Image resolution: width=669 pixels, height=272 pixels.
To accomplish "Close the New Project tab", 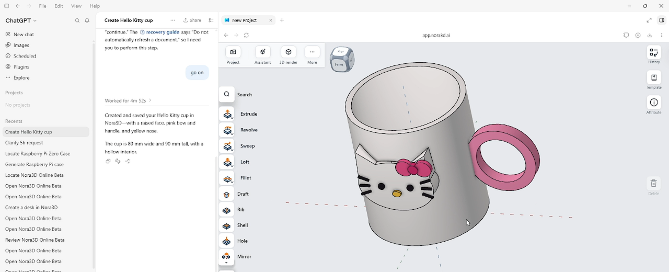I will tap(271, 20).
